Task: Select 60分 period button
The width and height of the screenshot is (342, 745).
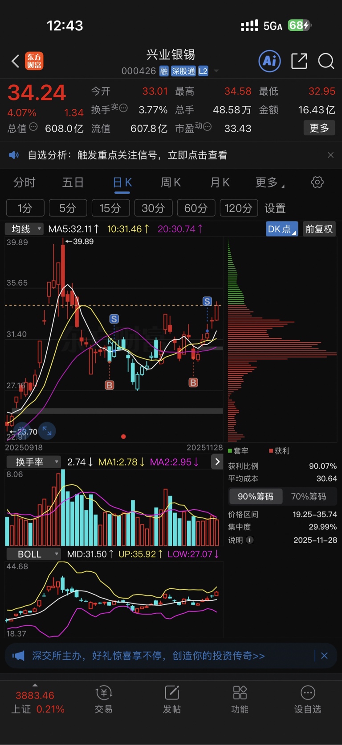Action: [196, 208]
